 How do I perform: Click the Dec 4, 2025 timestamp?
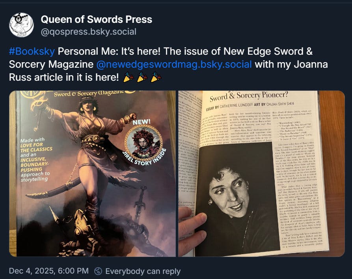pyautogui.click(x=49, y=271)
